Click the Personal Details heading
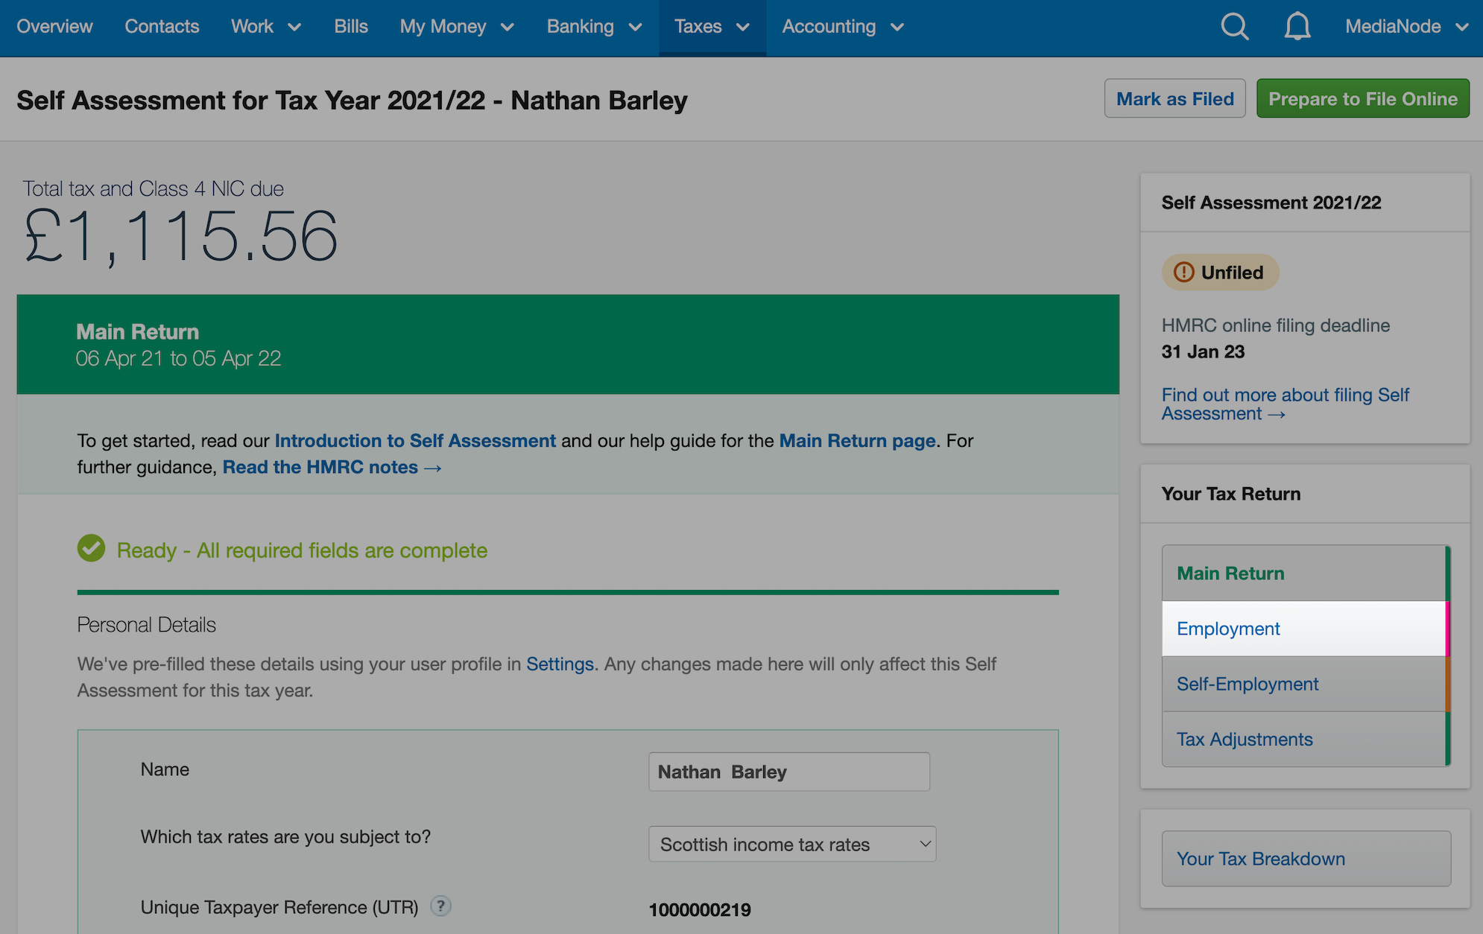The height and width of the screenshot is (934, 1483). coord(146,624)
